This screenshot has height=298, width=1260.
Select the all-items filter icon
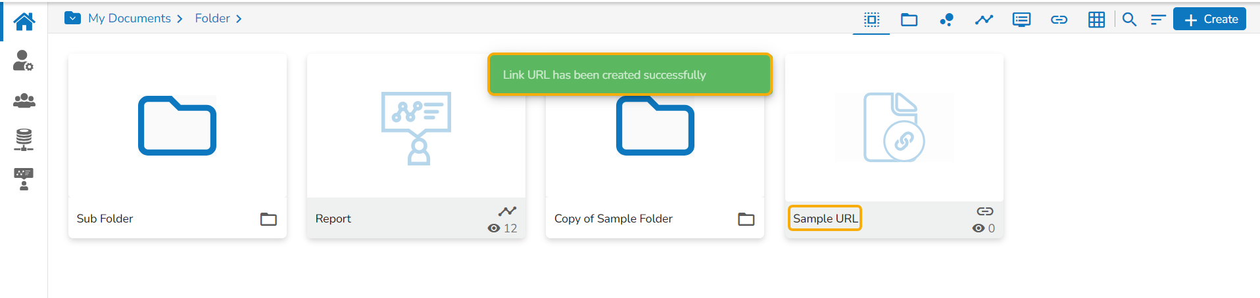(x=871, y=20)
